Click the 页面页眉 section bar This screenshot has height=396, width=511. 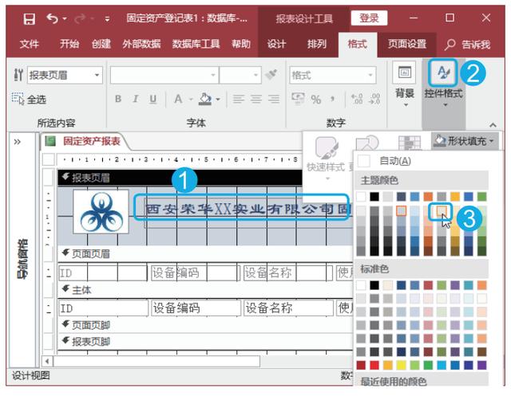205,253
